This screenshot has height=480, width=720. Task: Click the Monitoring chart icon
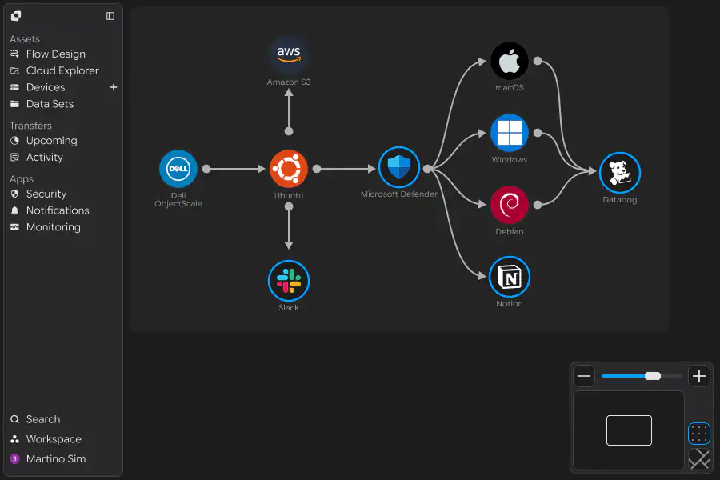tap(14, 227)
